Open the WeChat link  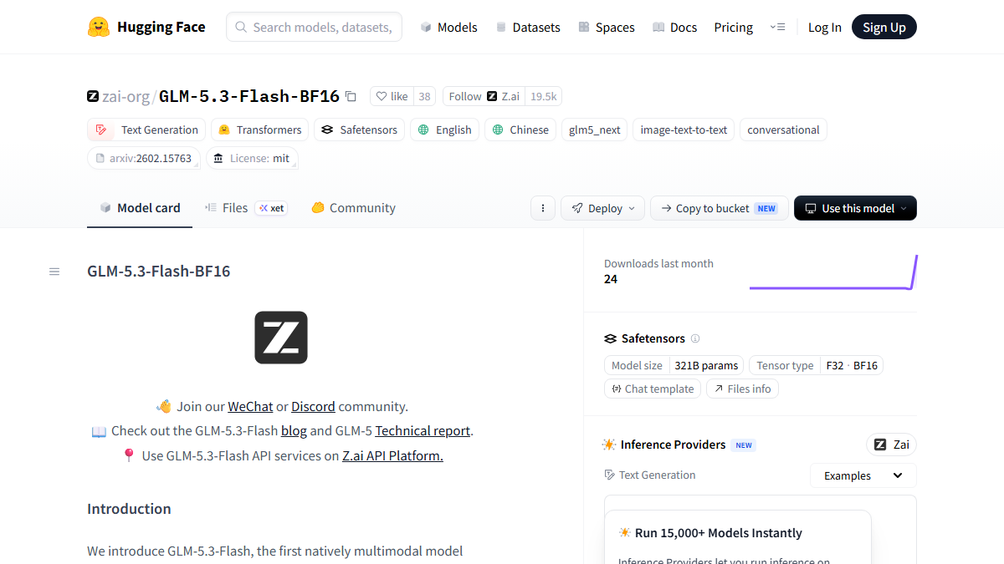(250, 407)
